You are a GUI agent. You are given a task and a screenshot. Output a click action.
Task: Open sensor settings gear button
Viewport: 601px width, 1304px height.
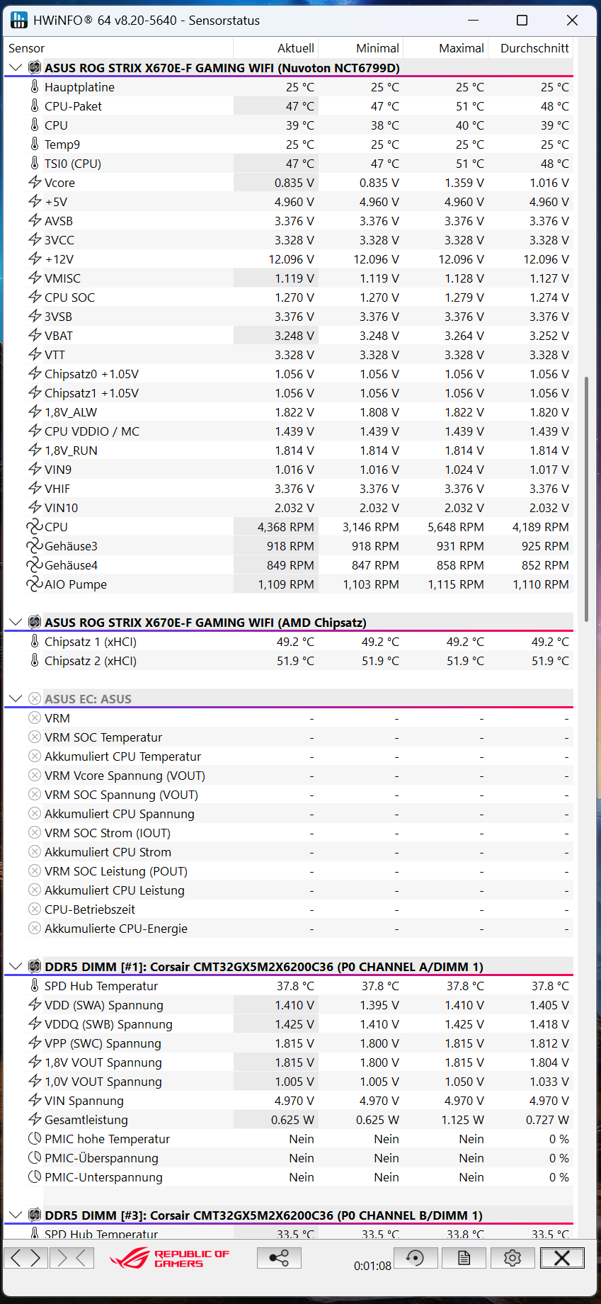pos(513,1258)
